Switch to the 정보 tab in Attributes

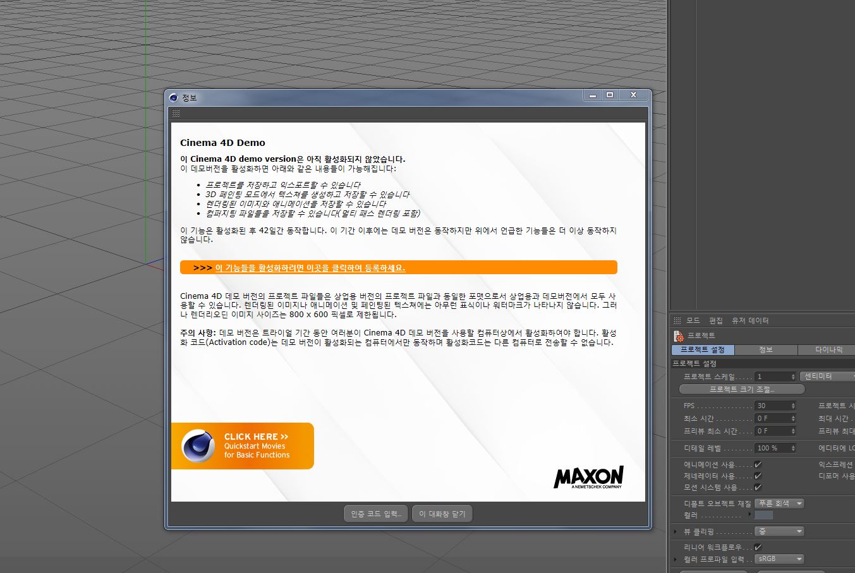(765, 350)
